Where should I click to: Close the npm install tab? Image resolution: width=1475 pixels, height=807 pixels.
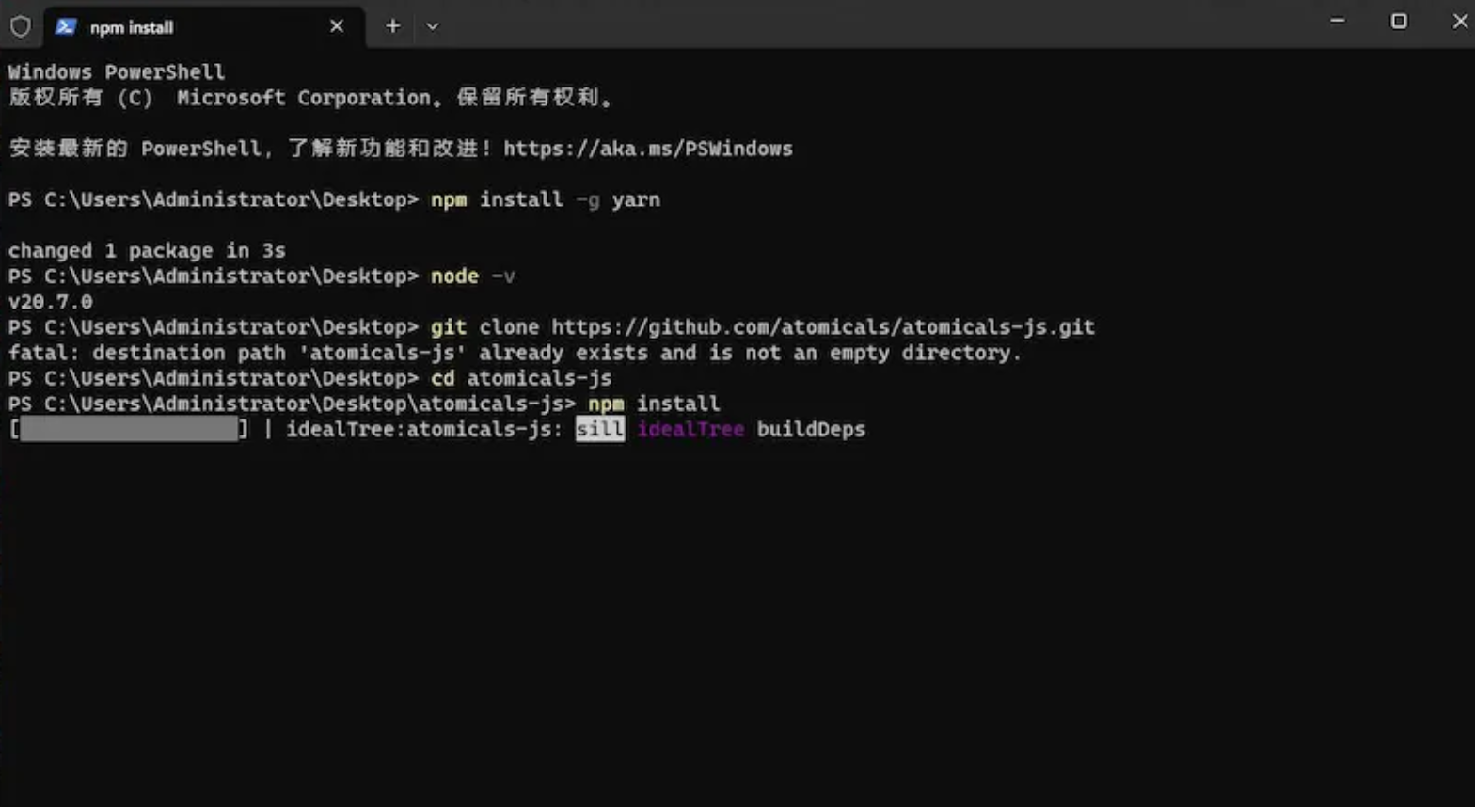click(x=337, y=26)
